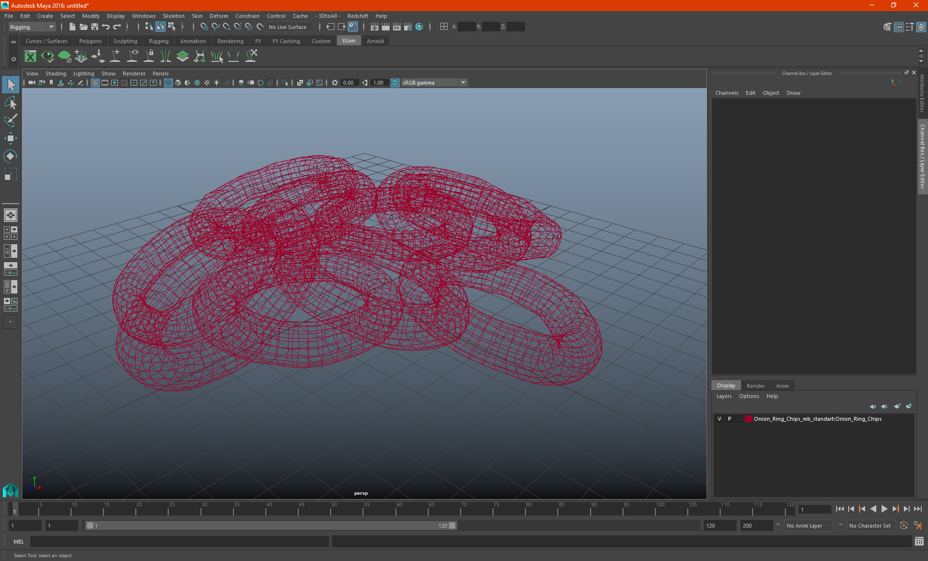Activate the Lasso select tool
Image resolution: width=928 pixels, height=561 pixels.
coord(11,103)
